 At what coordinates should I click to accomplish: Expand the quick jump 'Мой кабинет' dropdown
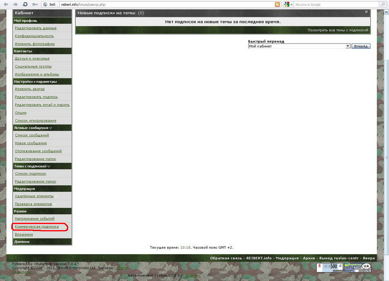click(x=348, y=46)
